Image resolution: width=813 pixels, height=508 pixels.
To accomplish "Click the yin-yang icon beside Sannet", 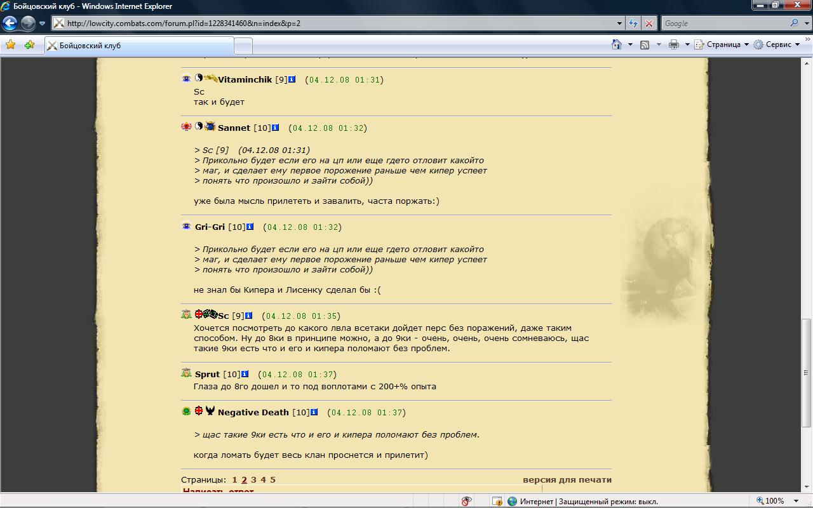I will coord(199,126).
